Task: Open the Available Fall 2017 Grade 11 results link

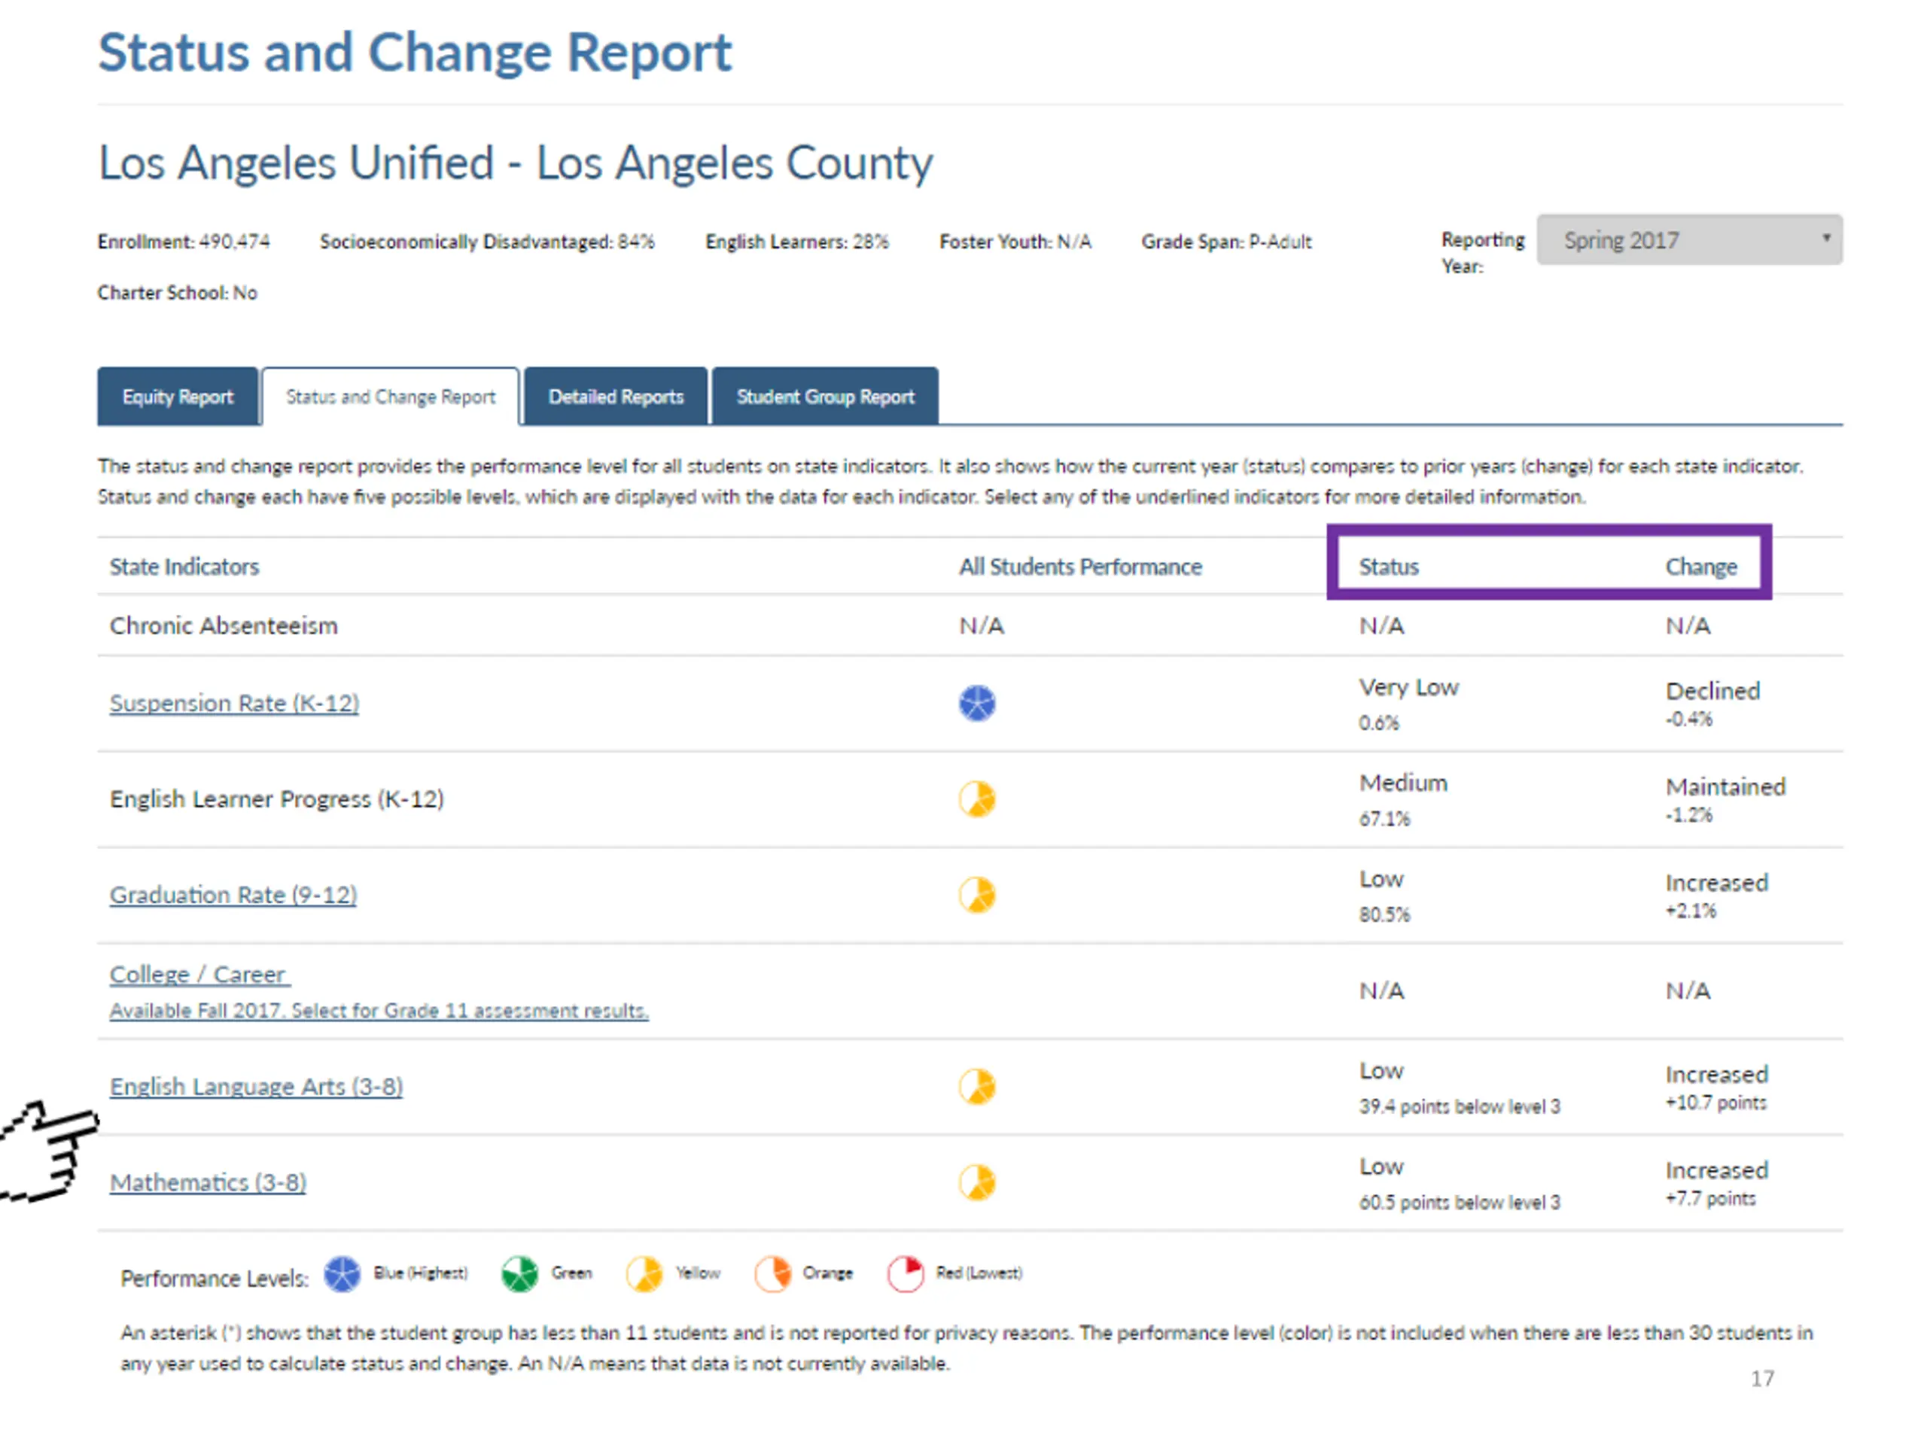Action: pyautogui.click(x=379, y=1010)
